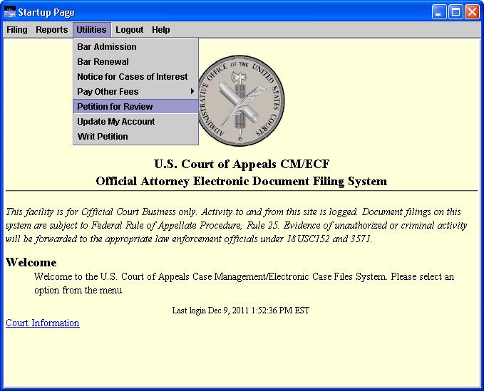This screenshot has width=484, height=391.
Task: Choose Bar Renewal menu entry
Action: [x=135, y=62]
